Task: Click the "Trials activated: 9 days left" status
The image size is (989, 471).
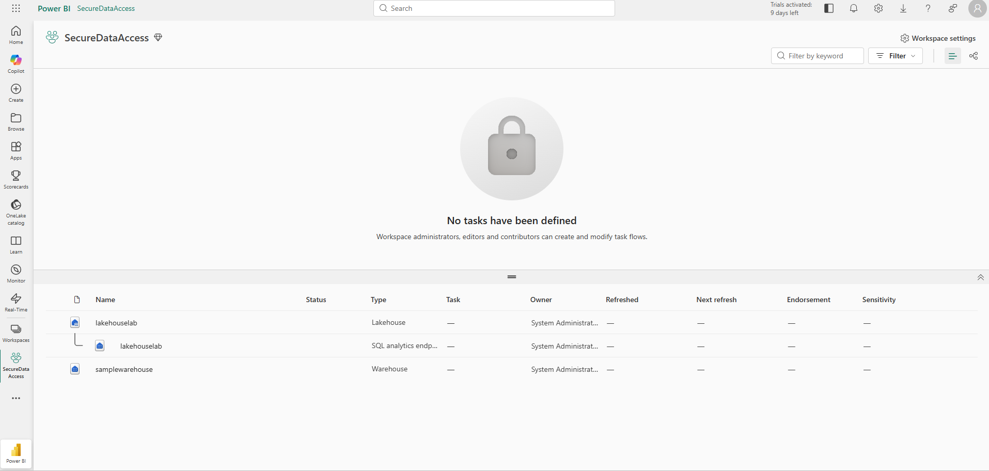Action: coord(791,9)
